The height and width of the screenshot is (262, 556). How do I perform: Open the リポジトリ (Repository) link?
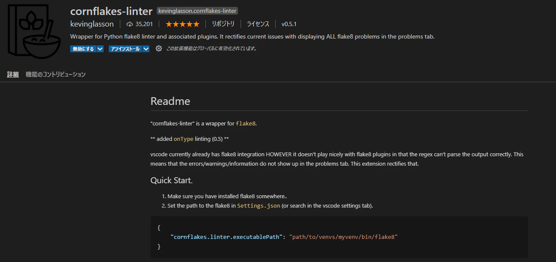(x=223, y=24)
